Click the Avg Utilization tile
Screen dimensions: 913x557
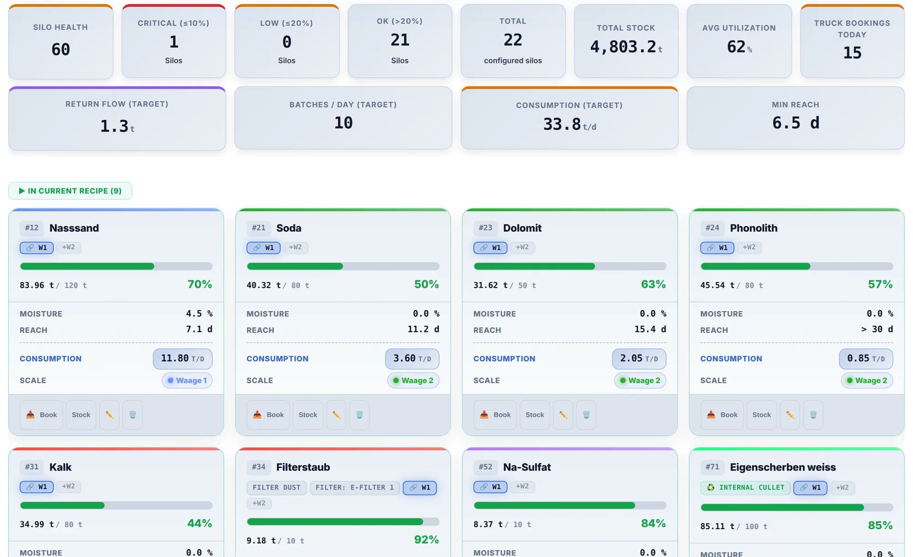coord(739,41)
